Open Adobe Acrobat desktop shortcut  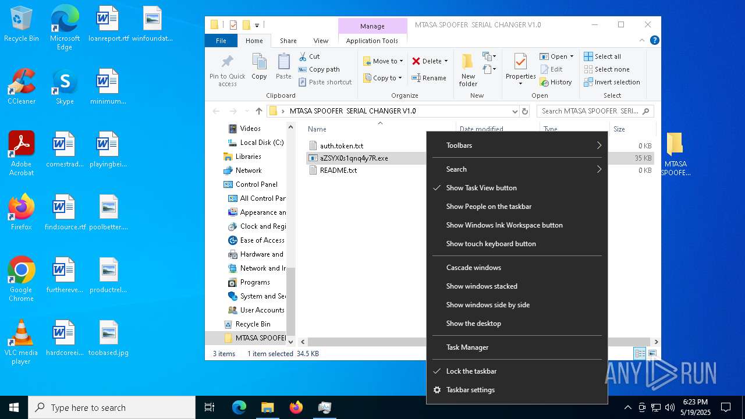pyautogui.click(x=22, y=153)
